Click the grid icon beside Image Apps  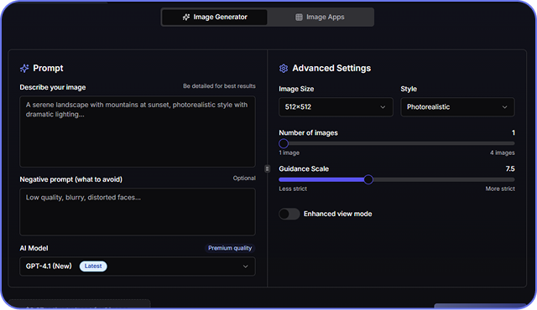(299, 17)
